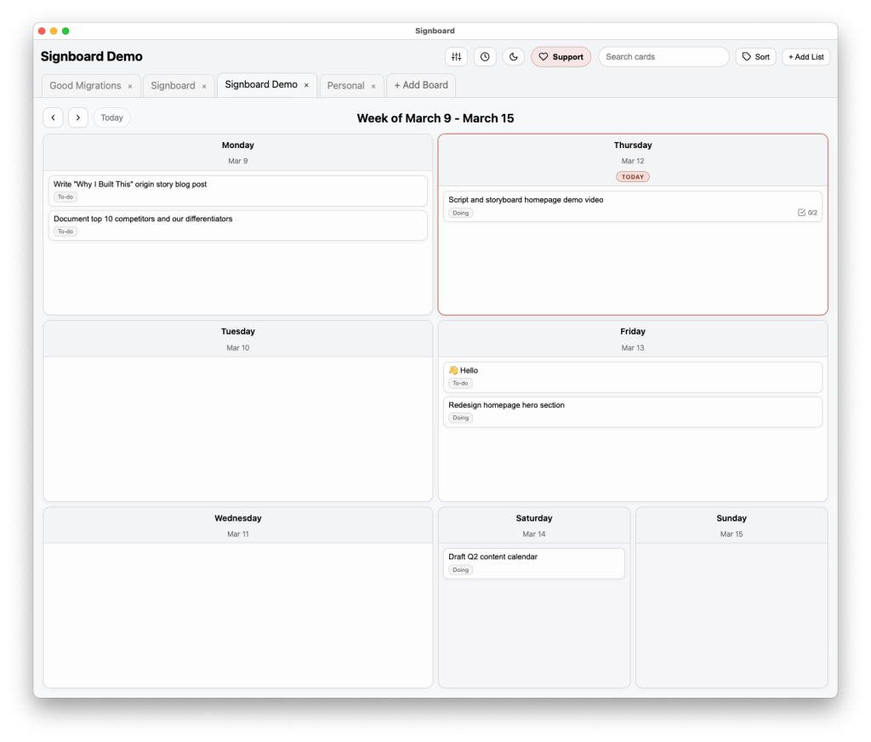
Task: Close the Good Migrations tab
Action: coord(130,86)
